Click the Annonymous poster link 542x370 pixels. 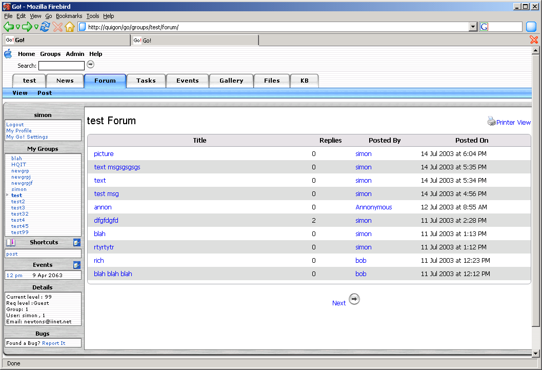point(374,207)
